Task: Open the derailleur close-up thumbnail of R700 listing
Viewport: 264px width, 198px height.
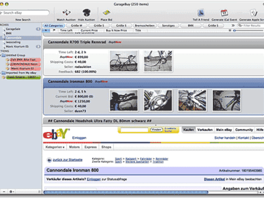Action: (x=158, y=61)
